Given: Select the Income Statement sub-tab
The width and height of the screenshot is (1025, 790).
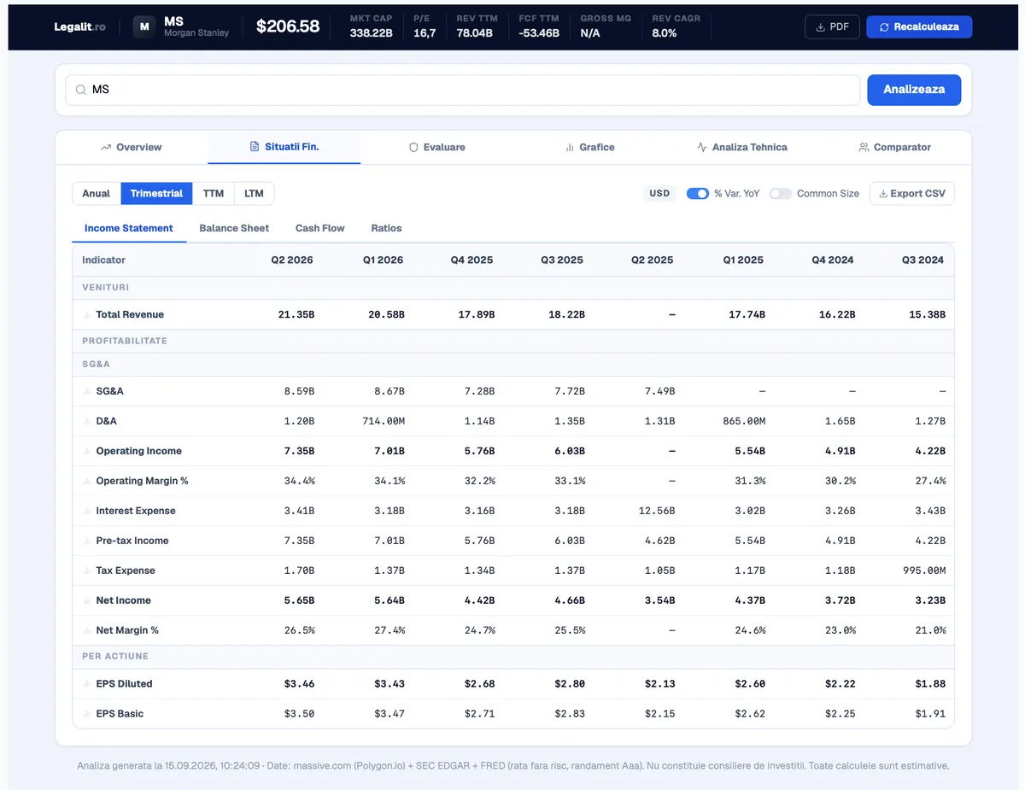Looking at the screenshot, I should coord(129,228).
